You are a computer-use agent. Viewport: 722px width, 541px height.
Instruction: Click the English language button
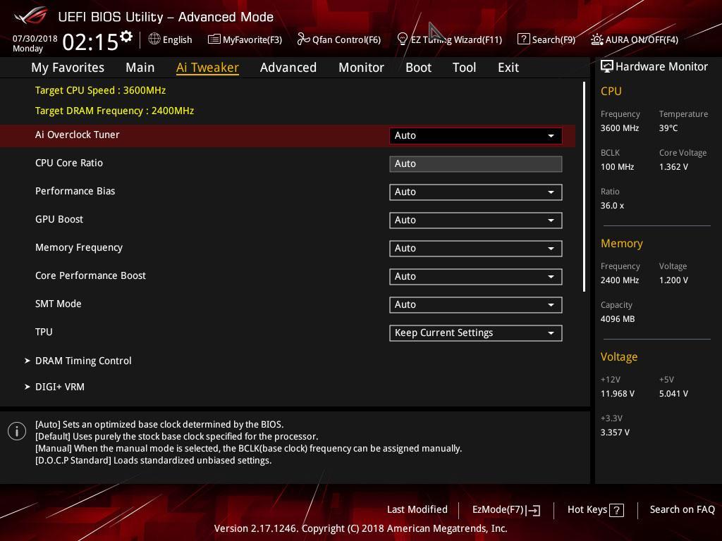[x=171, y=39]
